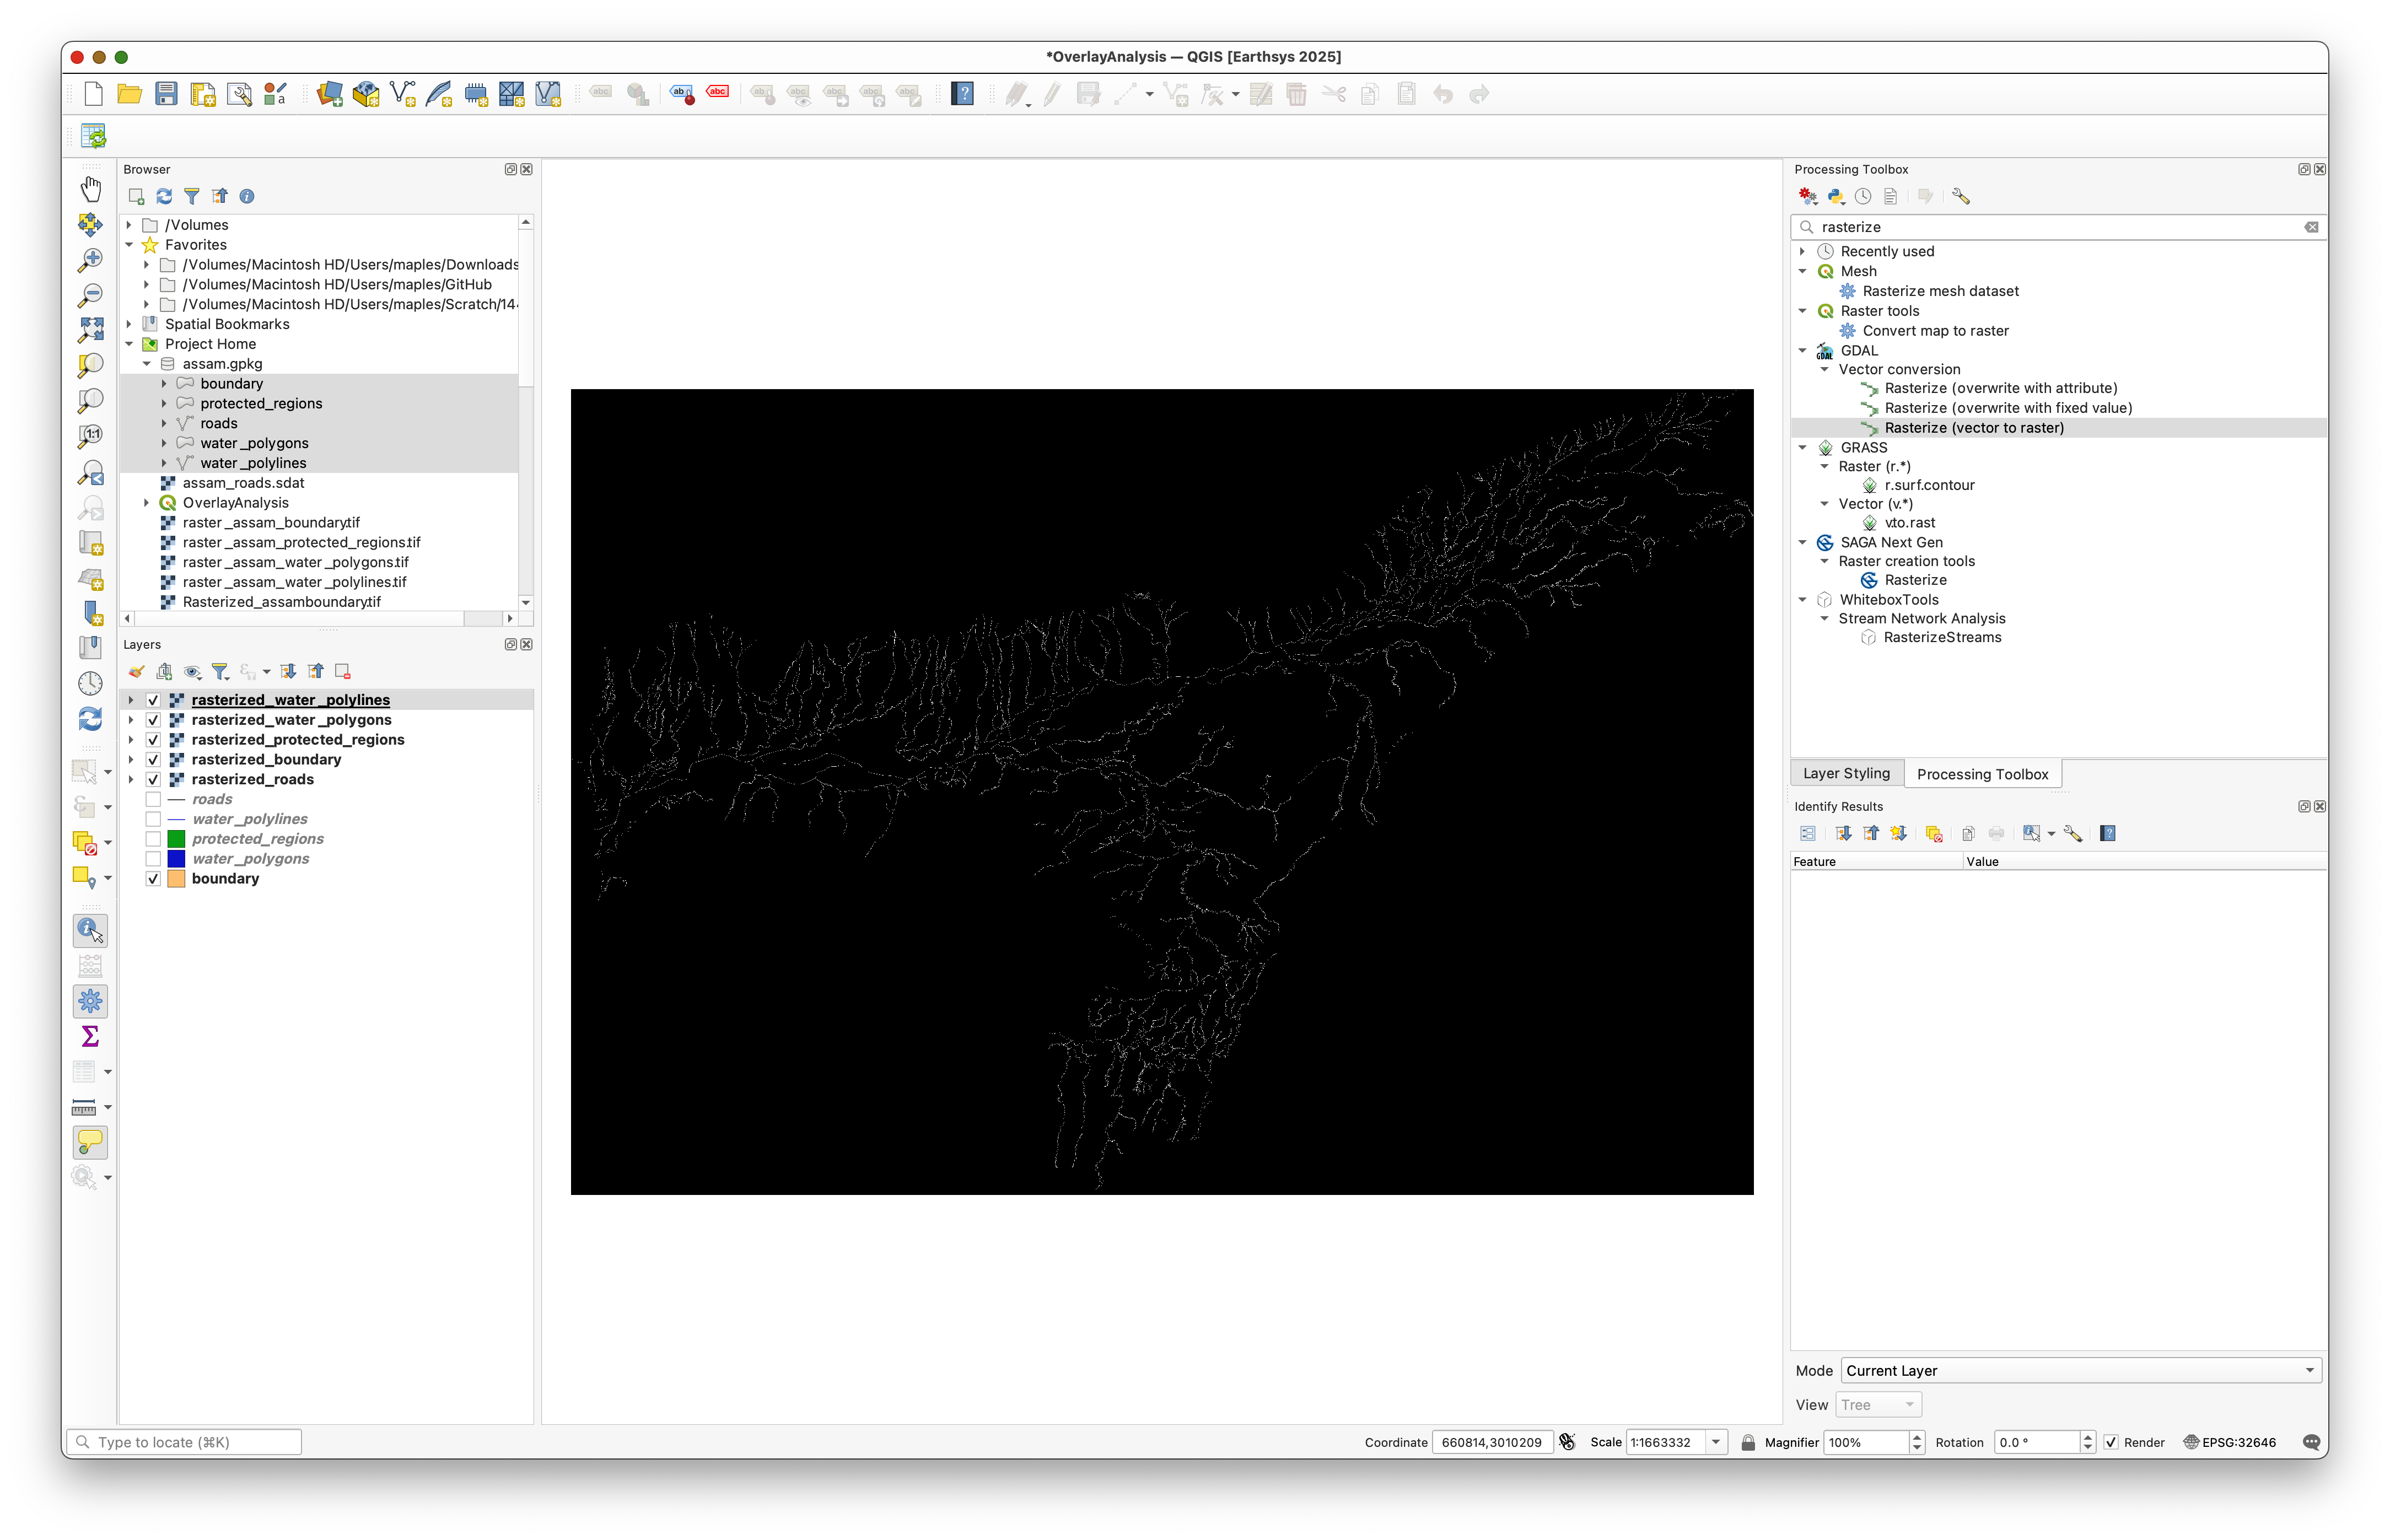Collapse the Favorites node in Browser
2390x1540 pixels.
coord(129,245)
